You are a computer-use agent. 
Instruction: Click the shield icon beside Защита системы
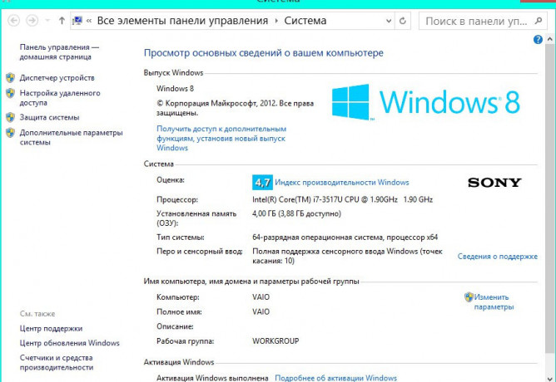click(x=10, y=117)
